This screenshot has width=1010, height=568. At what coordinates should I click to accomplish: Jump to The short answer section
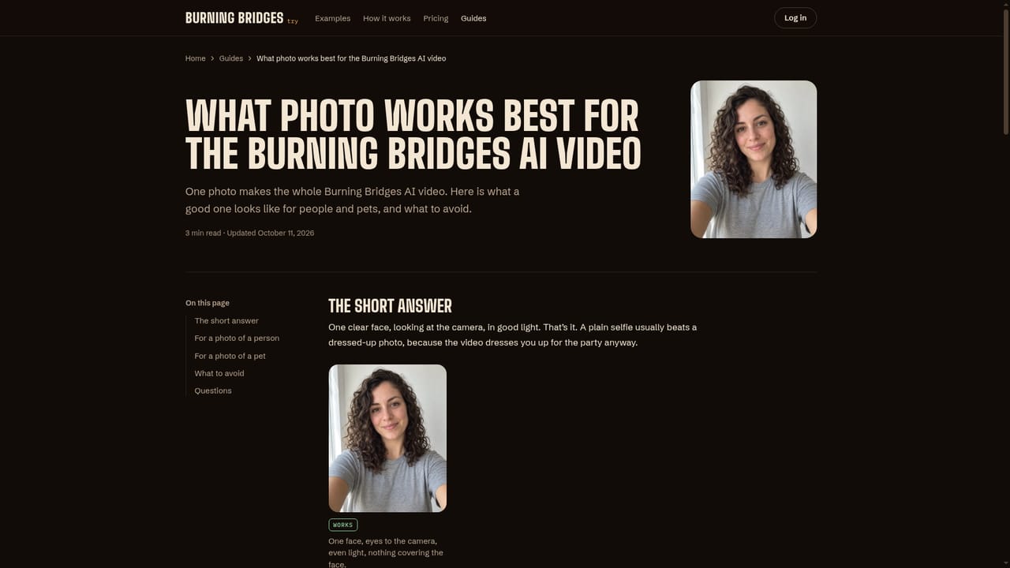(226, 321)
